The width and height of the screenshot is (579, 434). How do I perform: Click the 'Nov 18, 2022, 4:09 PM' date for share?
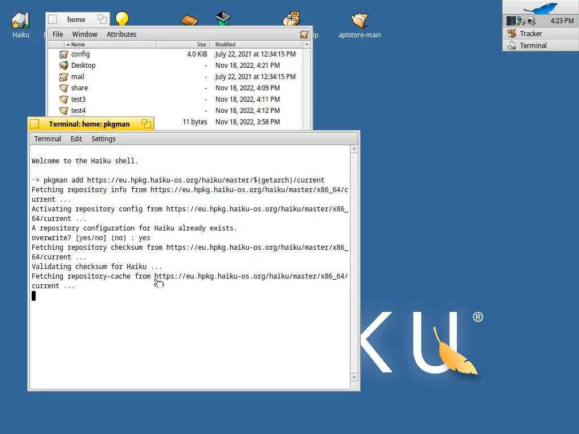point(248,88)
